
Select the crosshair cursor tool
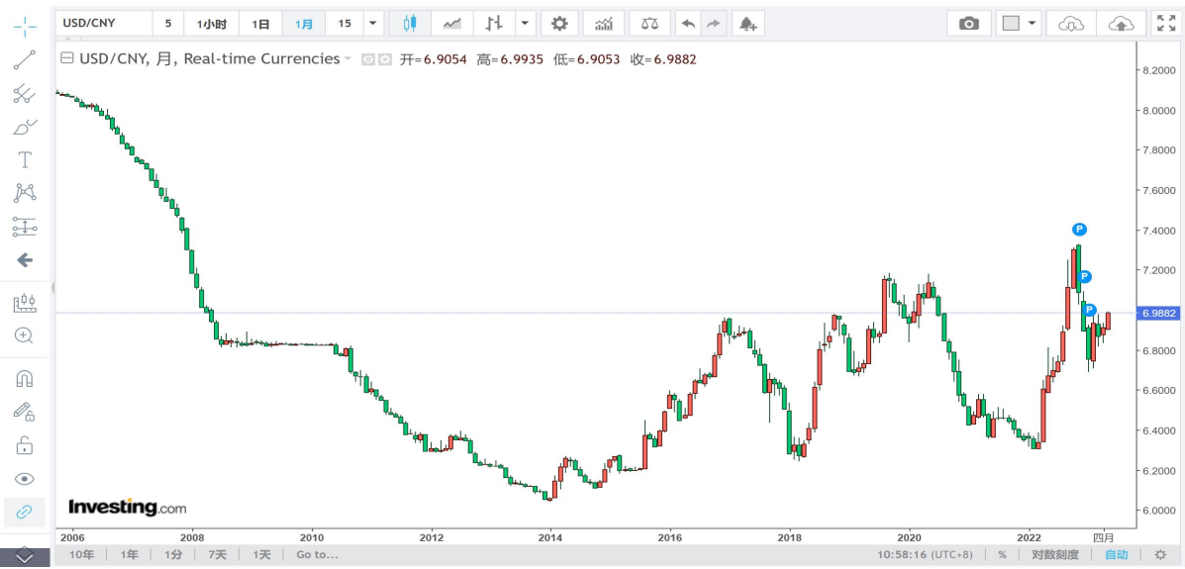(25, 27)
